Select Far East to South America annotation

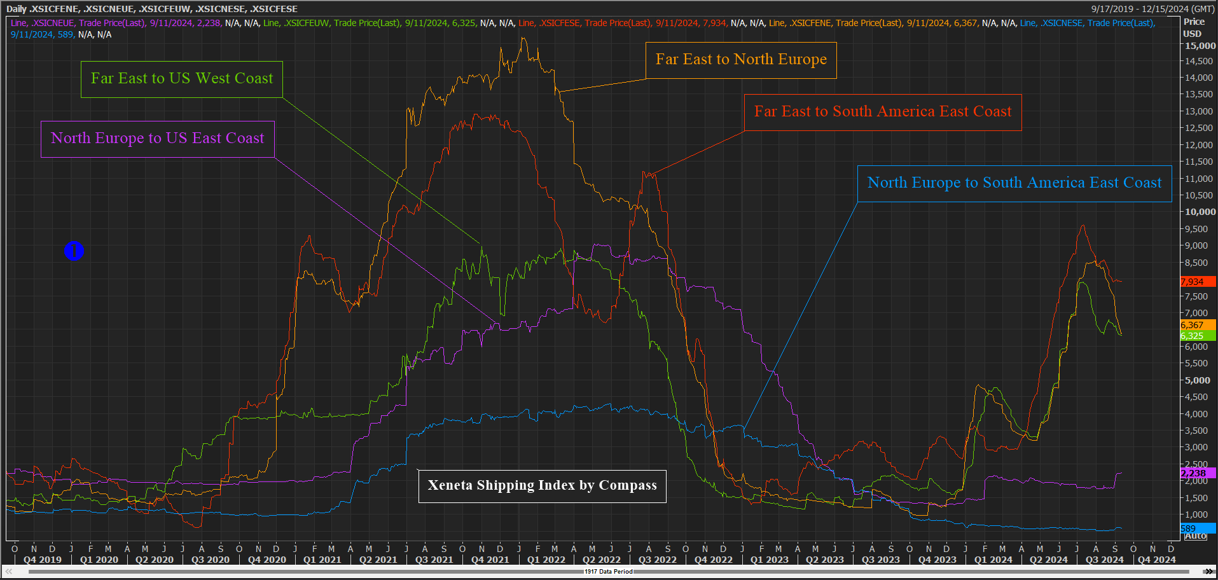[x=882, y=112]
